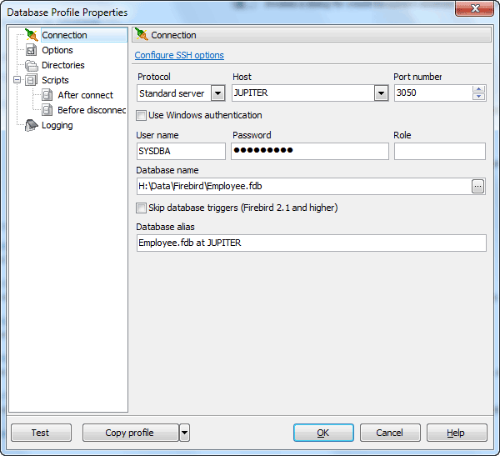This screenshot has height=456, width=500.
Task: Decrease port number with down spinner
Action: tap(478, 97)
